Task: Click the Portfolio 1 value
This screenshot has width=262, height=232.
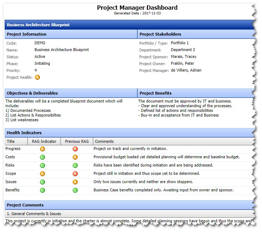Action: click(180, 43)
